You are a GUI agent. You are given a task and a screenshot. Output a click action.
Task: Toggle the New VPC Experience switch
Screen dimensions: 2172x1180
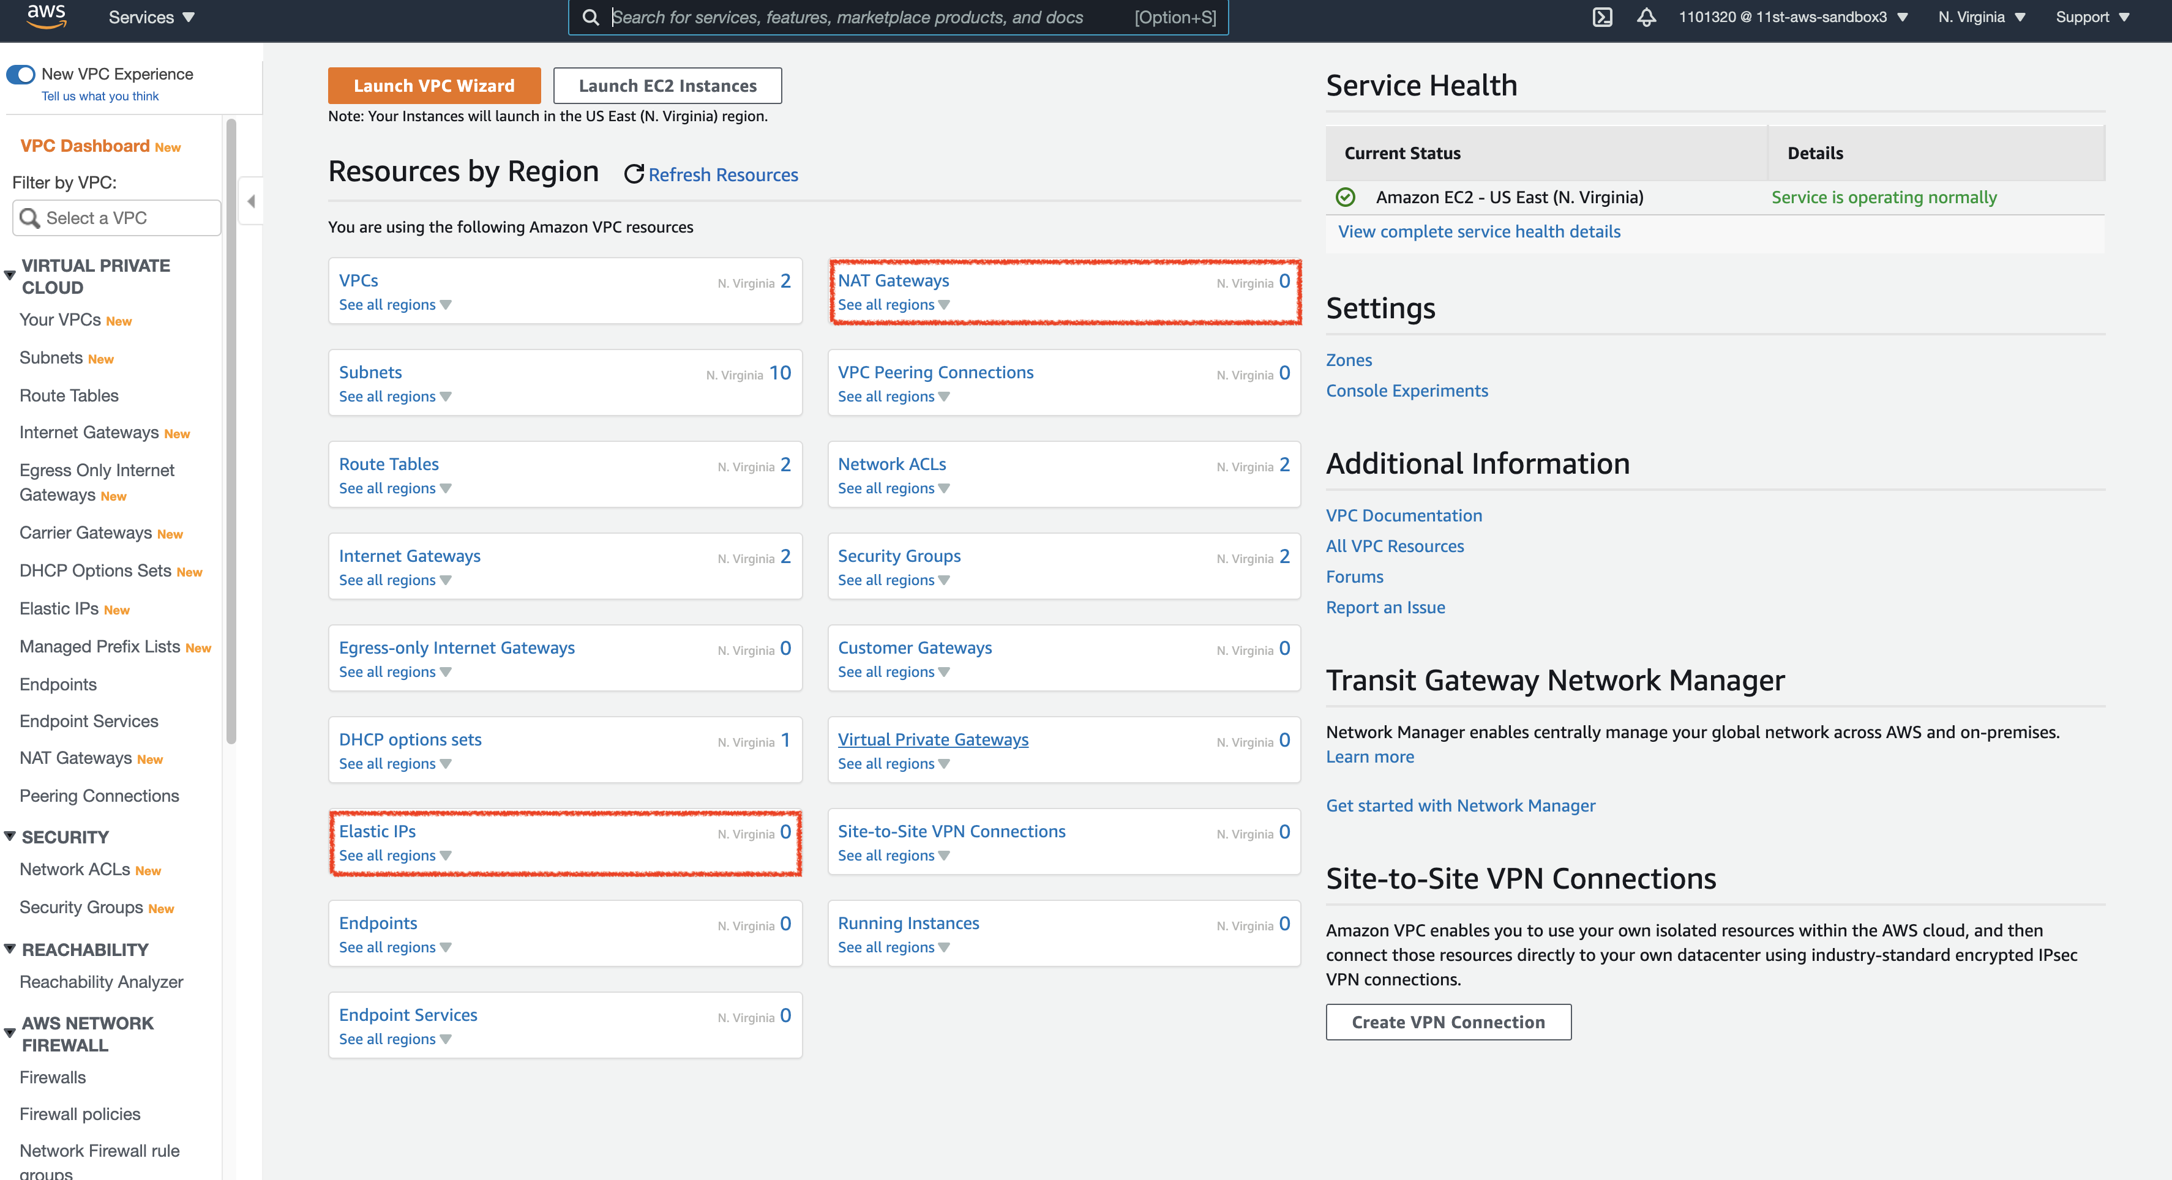pos(21,74)
